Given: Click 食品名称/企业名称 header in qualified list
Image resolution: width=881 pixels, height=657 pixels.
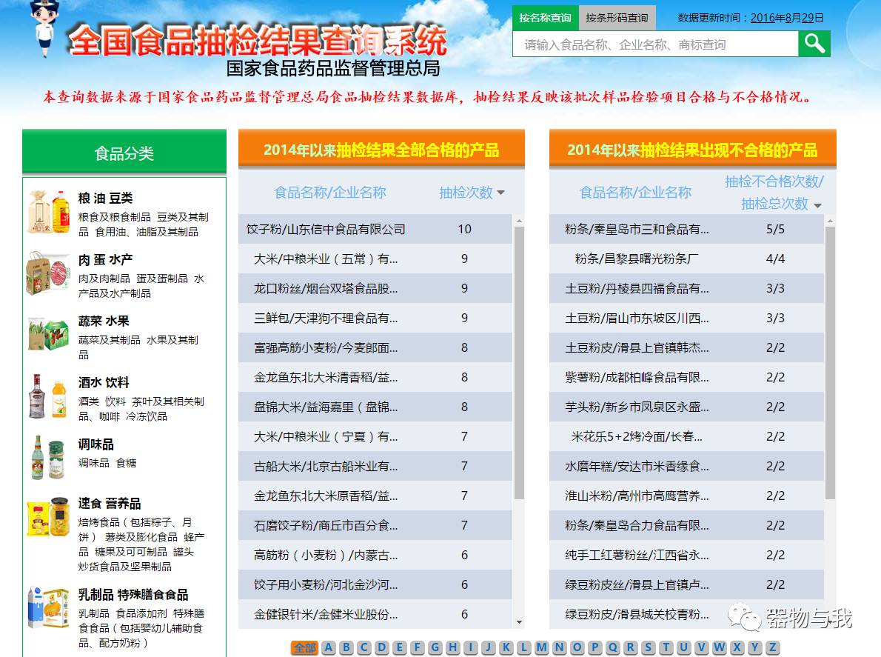Looking at the screenshot, I should [329, 193].
